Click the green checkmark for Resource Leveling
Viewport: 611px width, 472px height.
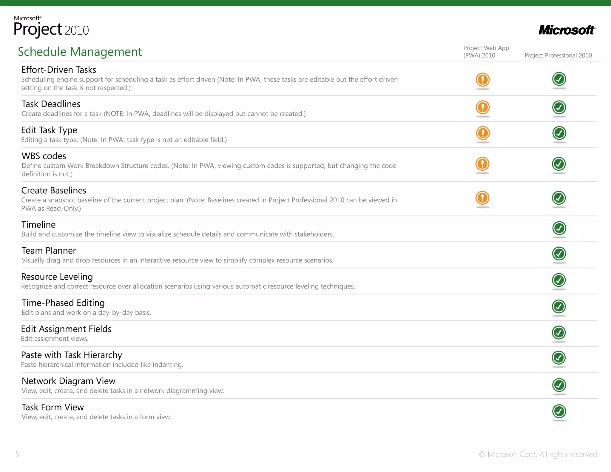click(559, 280)
